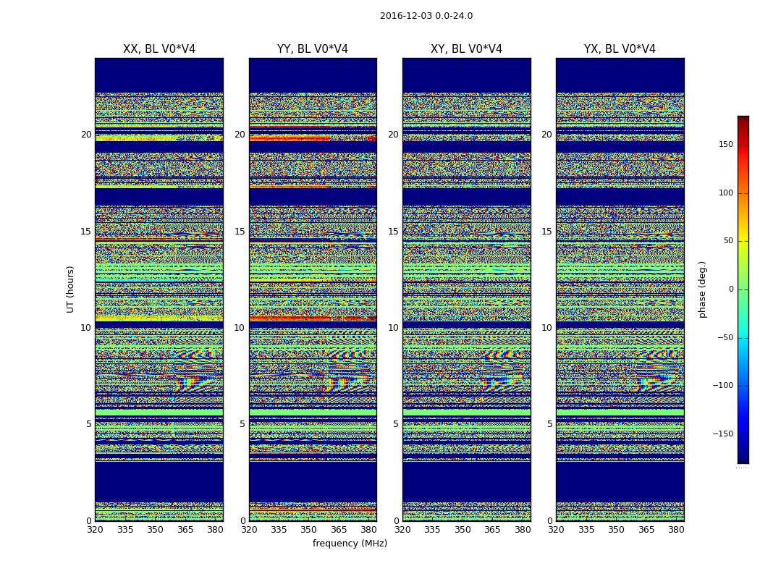Click the '335' frequency tick under XY panel
Screen dimensions: 760x579
point(432,530)
